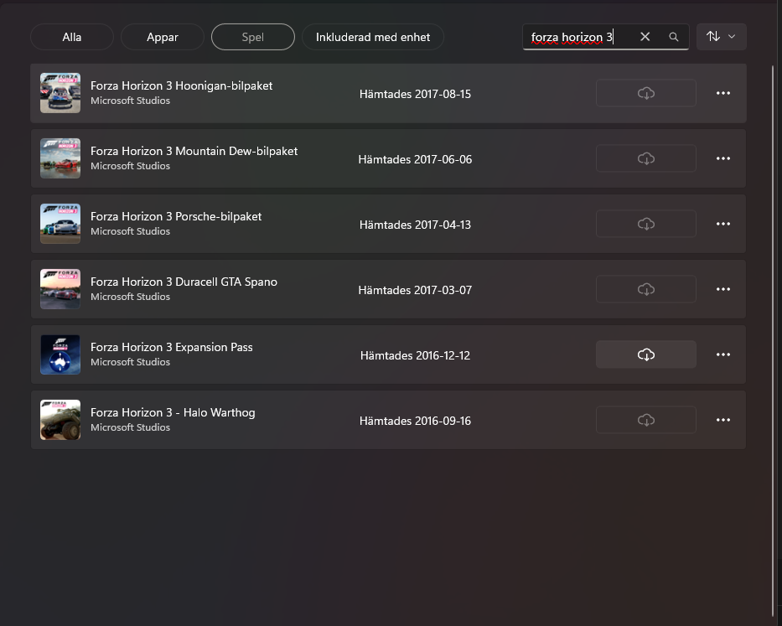The height and width of the screenshot is (626, 782).
Task: Click date Hämtades 2017-03-07
Action: pyautogui.click(x=415, y=290)
